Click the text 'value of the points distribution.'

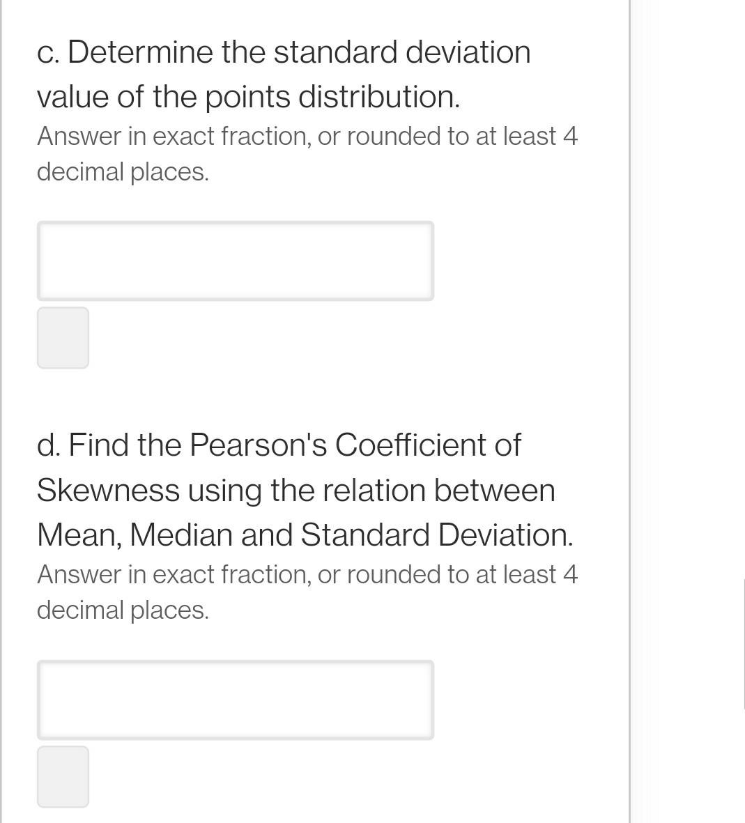[248, 98]
